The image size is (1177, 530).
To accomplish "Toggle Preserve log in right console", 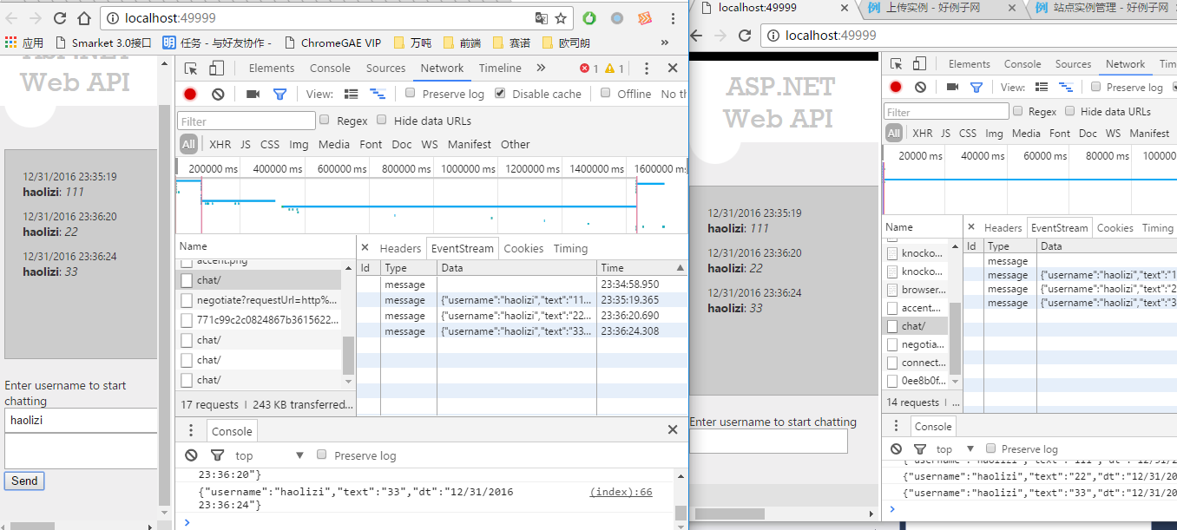I will tap(990, 448).
